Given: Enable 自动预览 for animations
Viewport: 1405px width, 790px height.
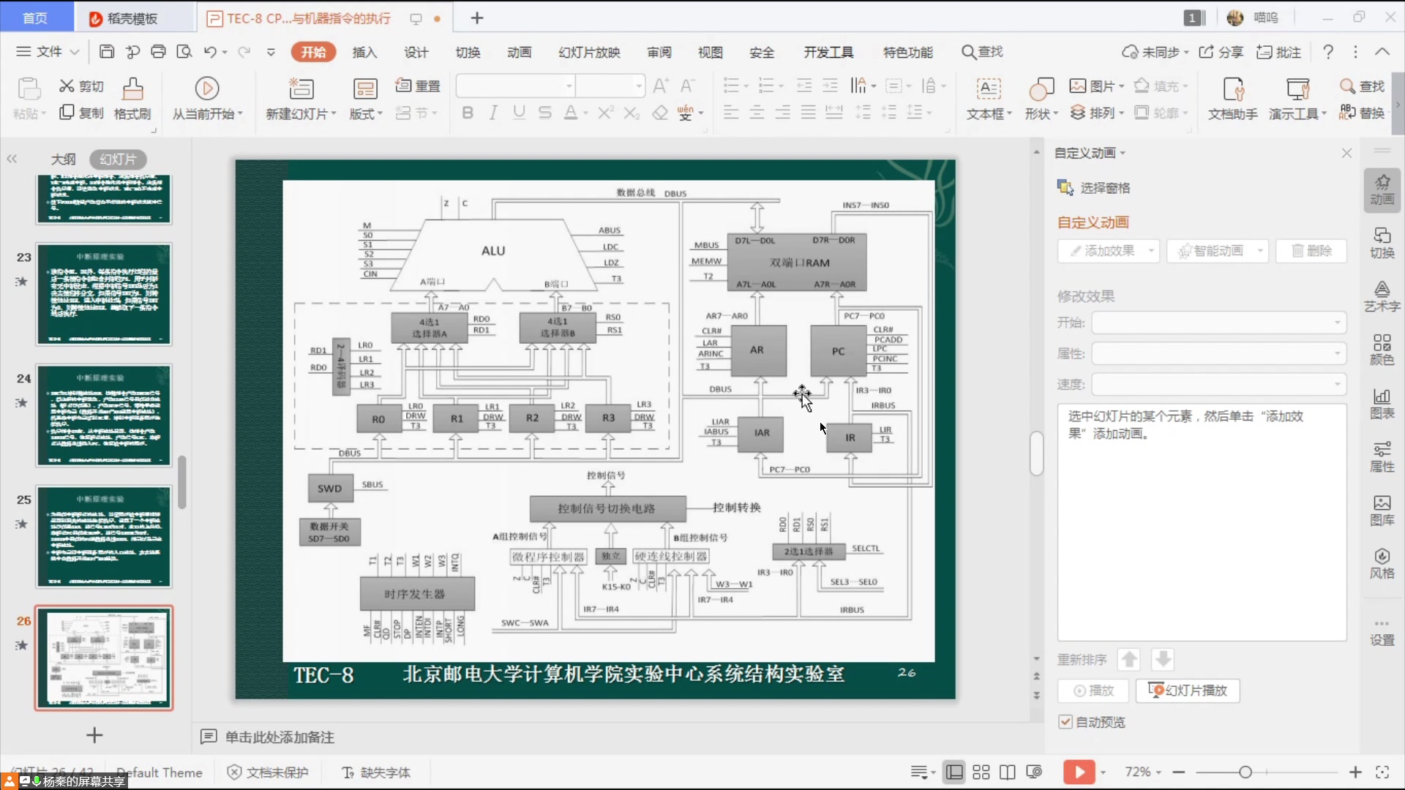Looking at the screenshot, I should (x=1066, y=722).
